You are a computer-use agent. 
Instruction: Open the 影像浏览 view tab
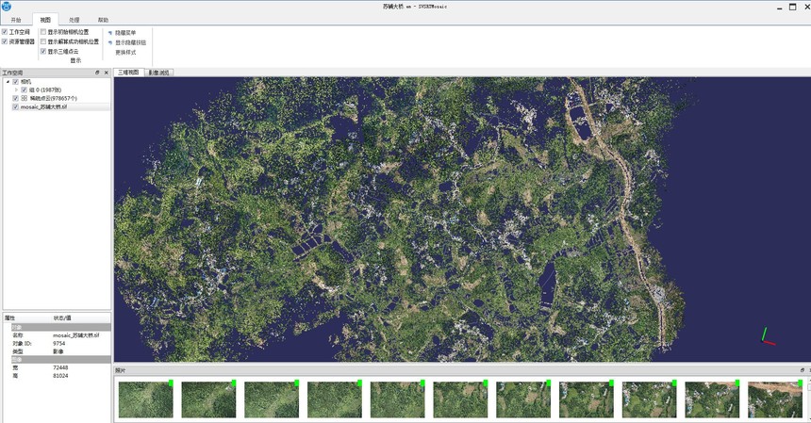158,73
